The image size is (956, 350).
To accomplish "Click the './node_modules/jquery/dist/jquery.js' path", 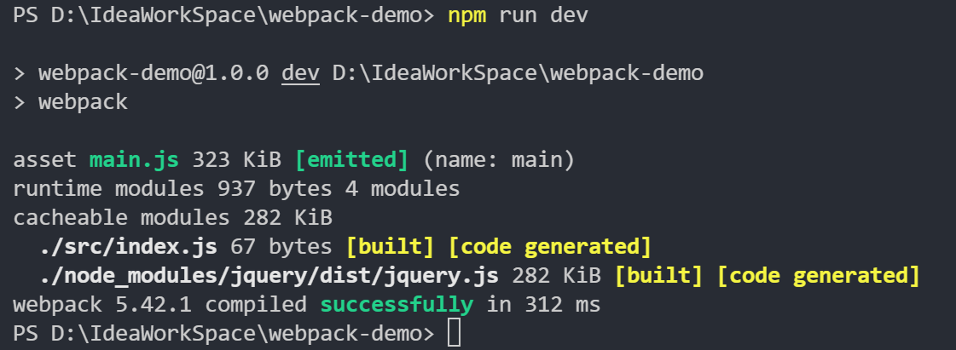I will (x=269, y=276).
